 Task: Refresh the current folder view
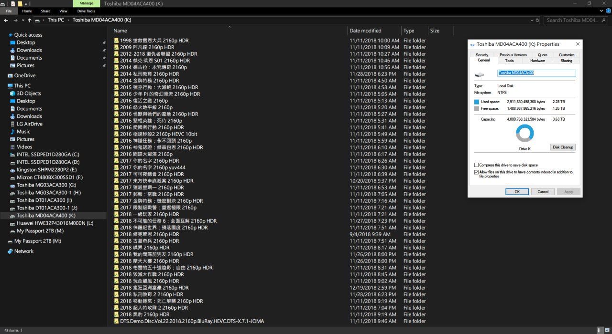pos(538,21)
